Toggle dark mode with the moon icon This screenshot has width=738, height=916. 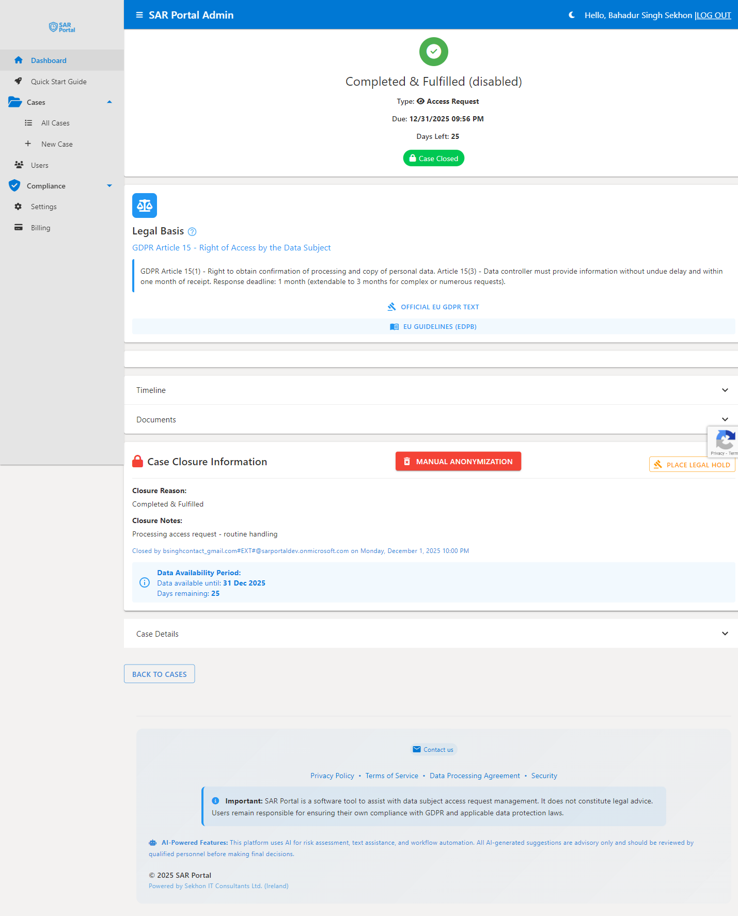point(572,15)
